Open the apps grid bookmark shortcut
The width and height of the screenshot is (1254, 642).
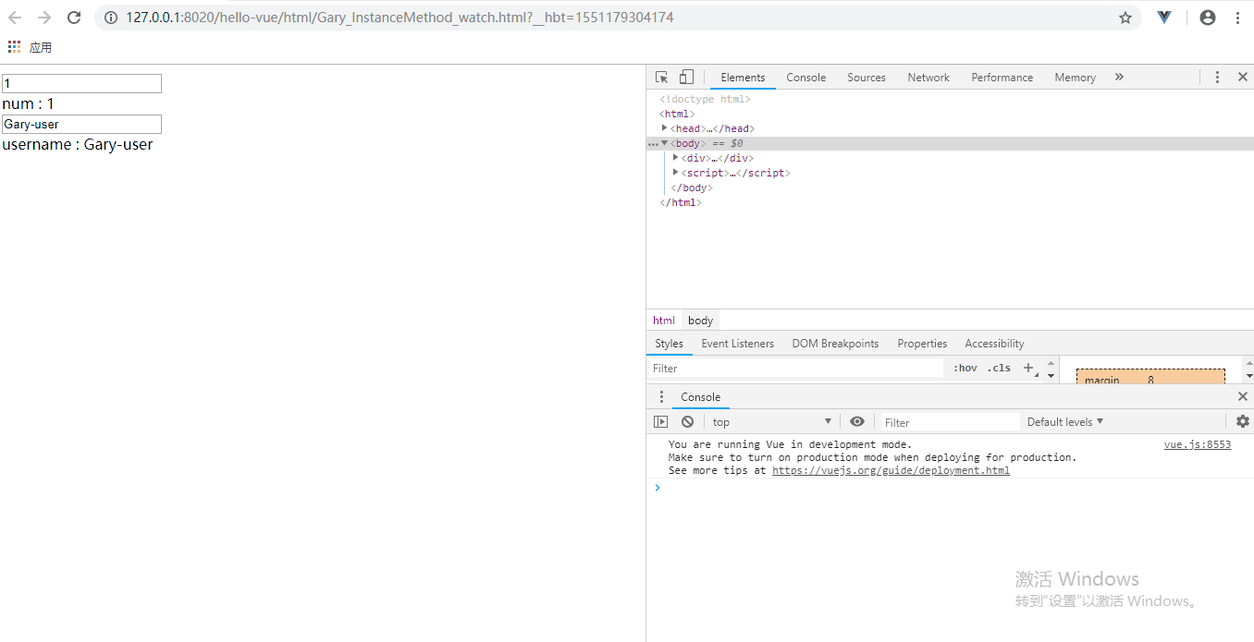(x=14, y=47)
